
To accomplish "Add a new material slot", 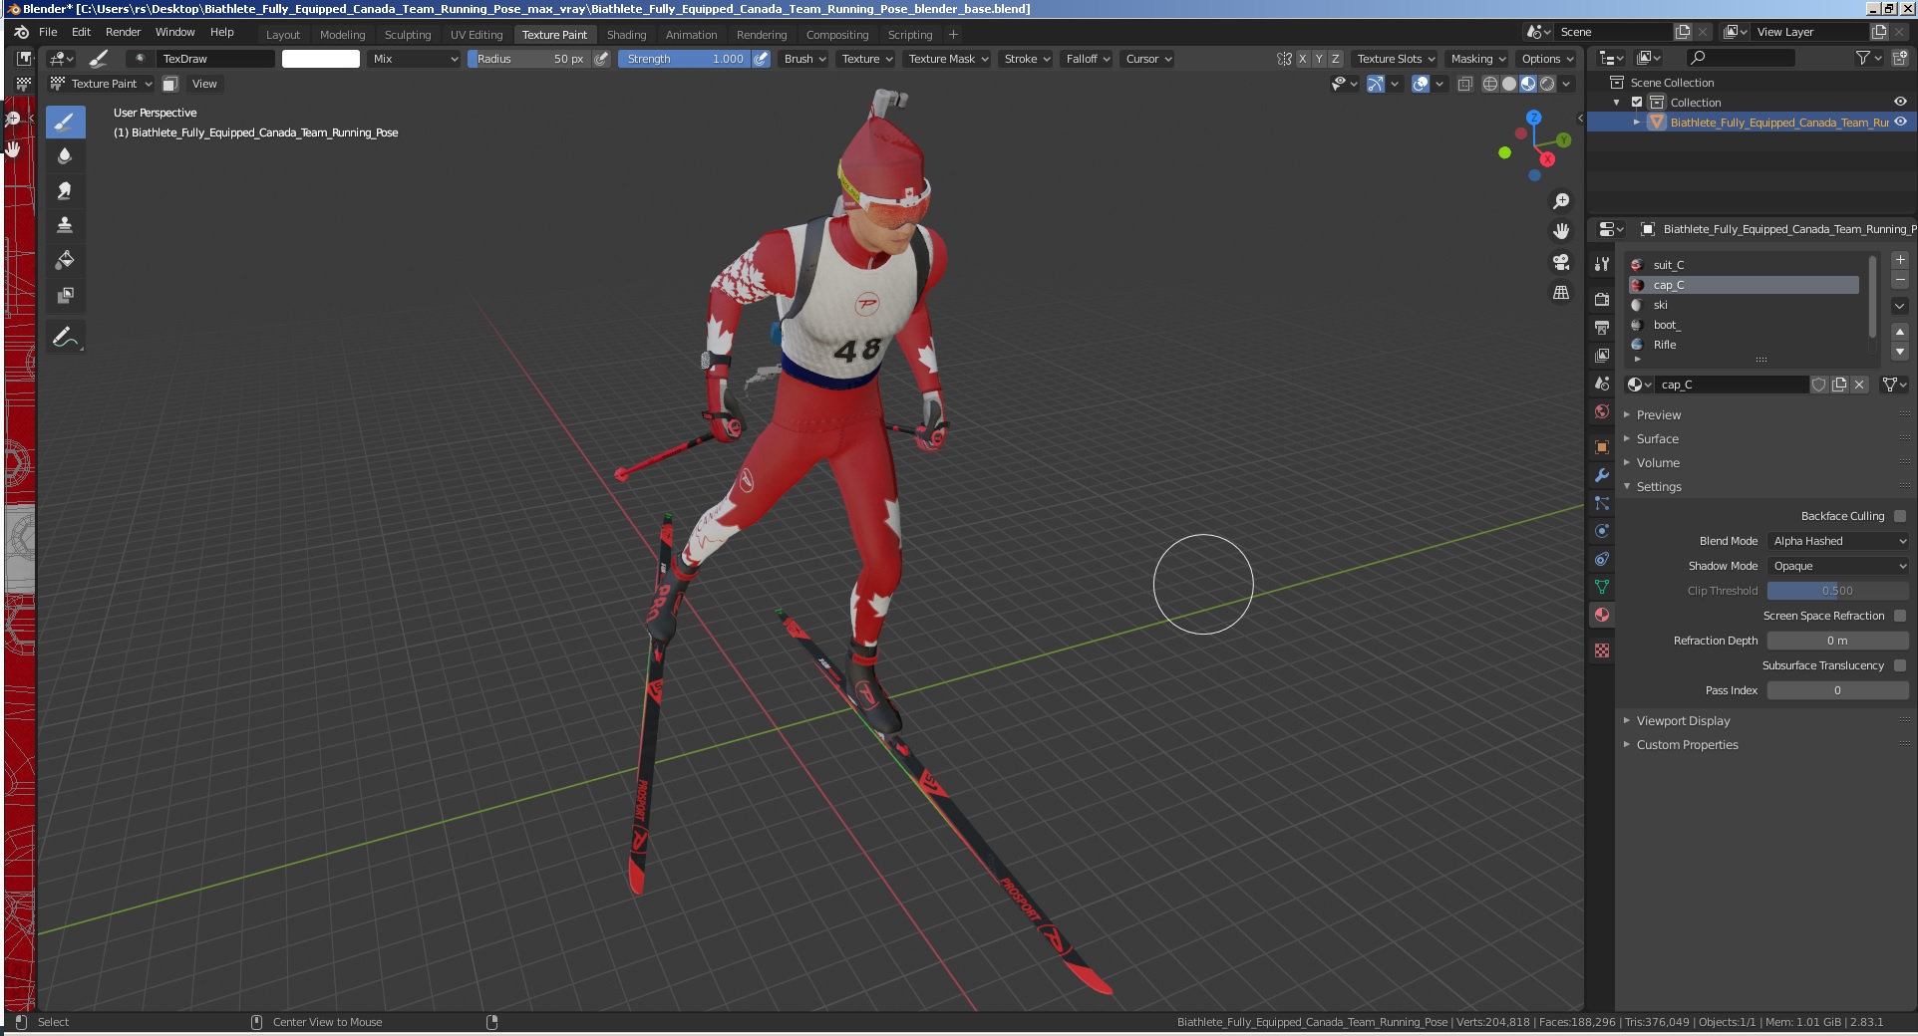I will point(1900,260).
